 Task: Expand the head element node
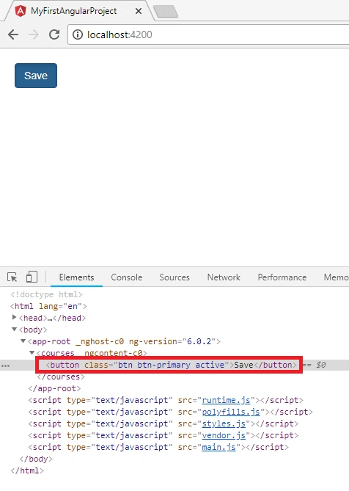click(x=14, y=318)
